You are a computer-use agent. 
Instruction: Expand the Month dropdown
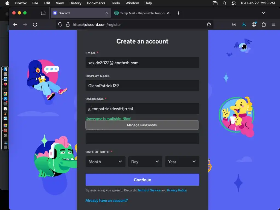point(105,162)
